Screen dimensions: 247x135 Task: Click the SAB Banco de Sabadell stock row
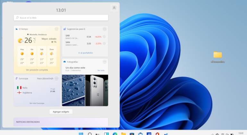click(x=85, y=37)
